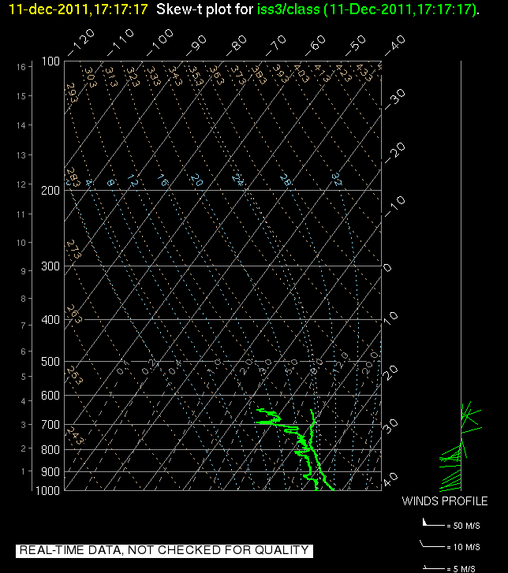Click the 243 potential temperature label on left edge
Screen dimensions: 508x573
point(74,436)
